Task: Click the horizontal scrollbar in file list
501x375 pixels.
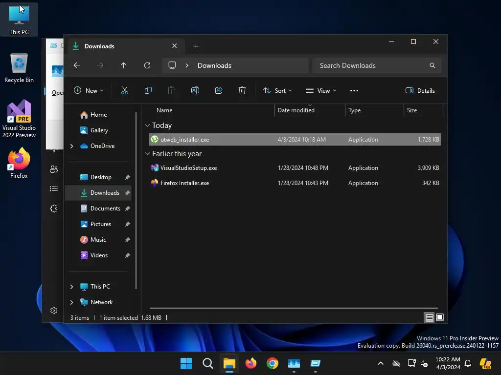Action: 294,308
